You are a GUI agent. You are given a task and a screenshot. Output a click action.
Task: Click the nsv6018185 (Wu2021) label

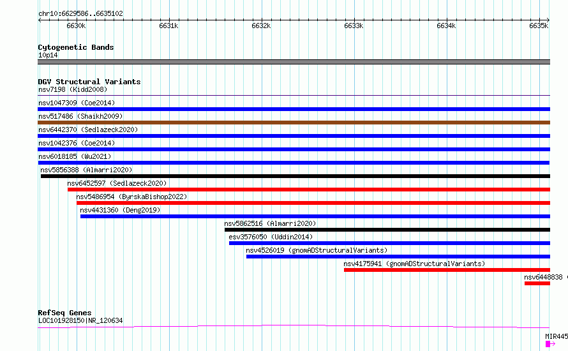(75, 156)
